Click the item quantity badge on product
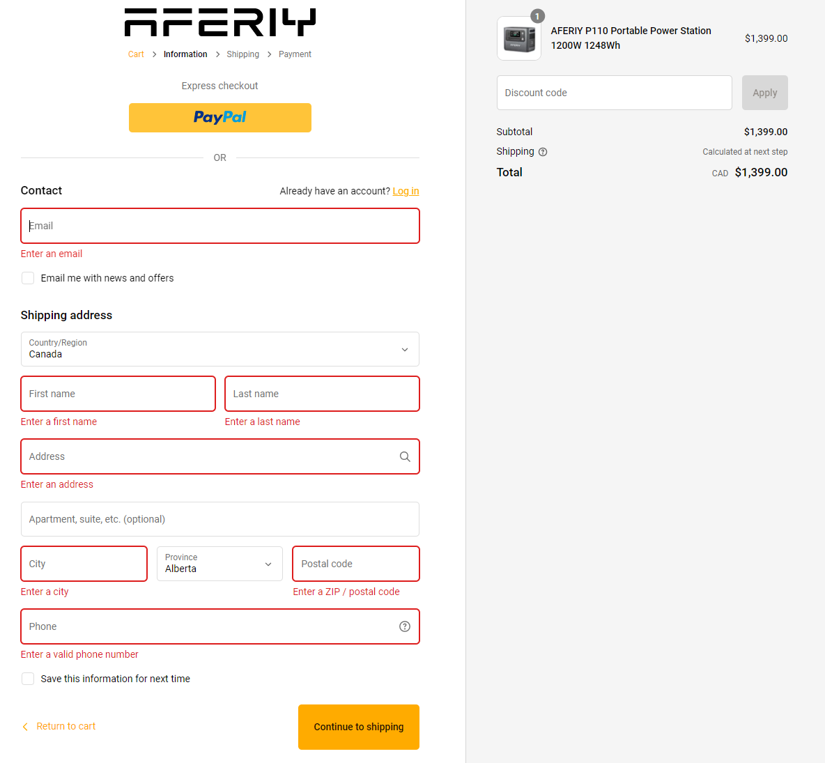 pyautogui.click(x=537, y=16)
